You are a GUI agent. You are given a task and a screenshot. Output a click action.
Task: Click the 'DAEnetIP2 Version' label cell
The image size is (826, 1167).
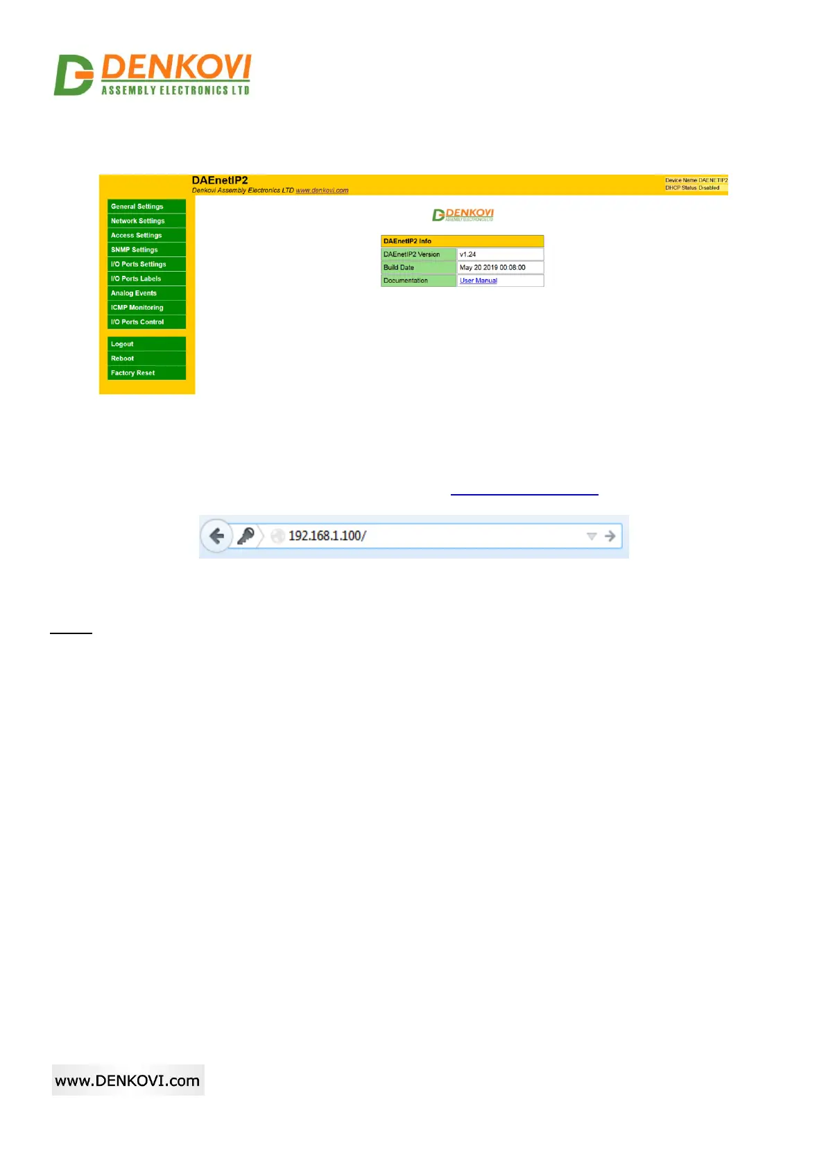(x=418, y=254)
